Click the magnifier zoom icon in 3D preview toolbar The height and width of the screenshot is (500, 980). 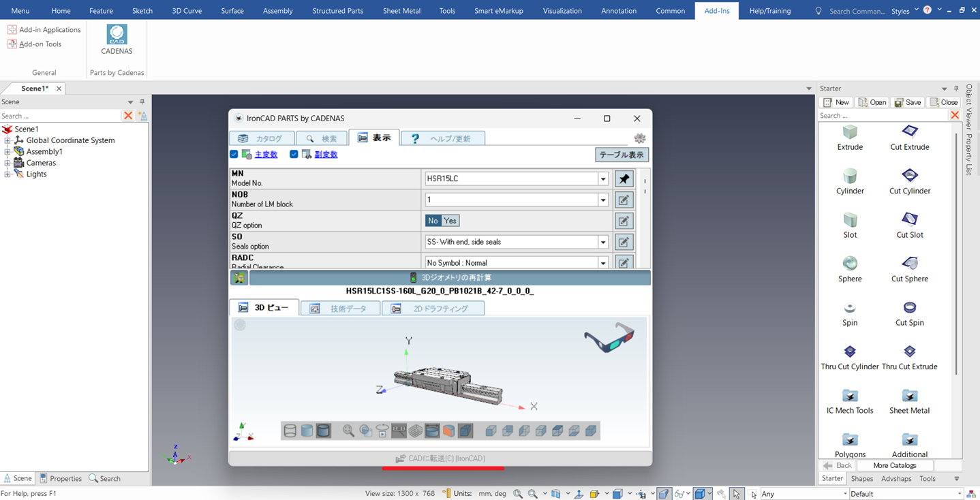348,431
